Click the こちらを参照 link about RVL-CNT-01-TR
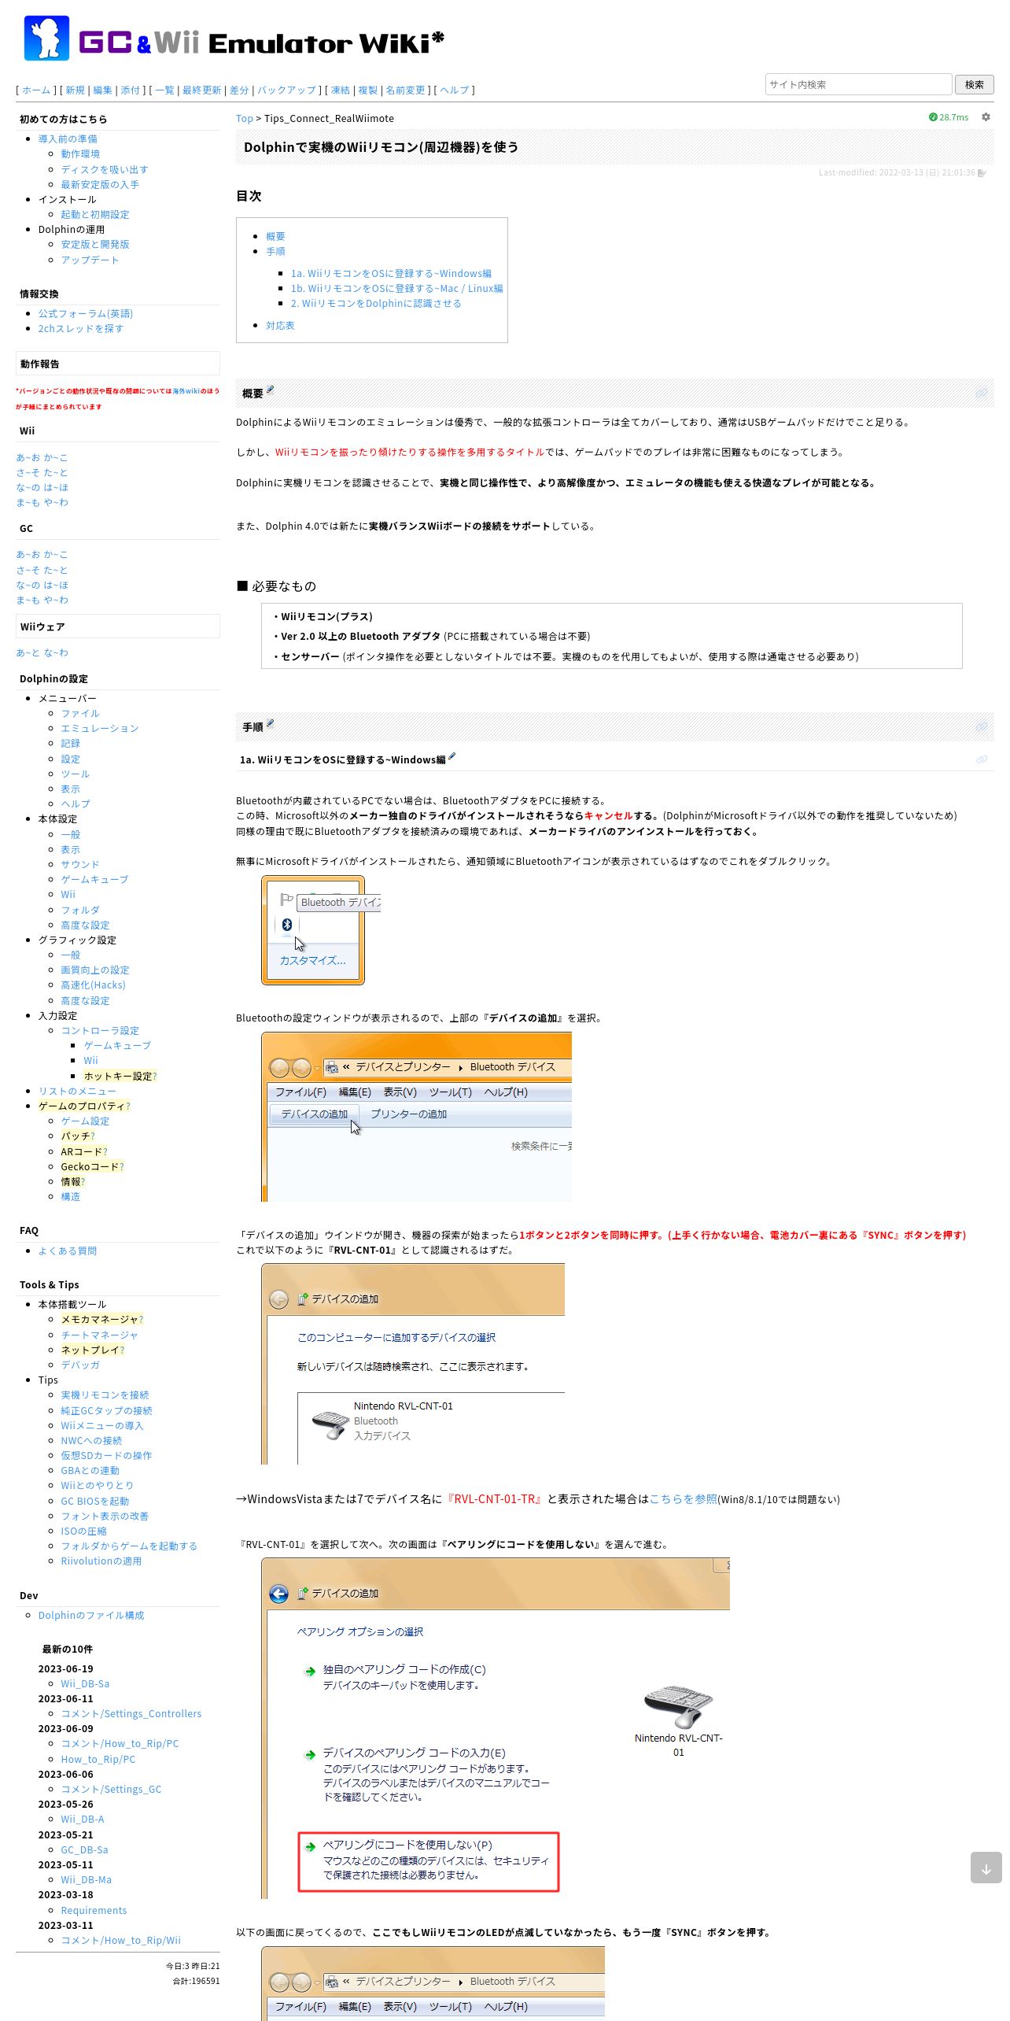 684,1499
